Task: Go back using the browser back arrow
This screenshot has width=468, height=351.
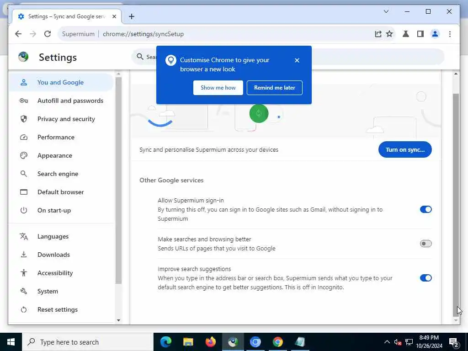Action: click(x=18, y=34)
